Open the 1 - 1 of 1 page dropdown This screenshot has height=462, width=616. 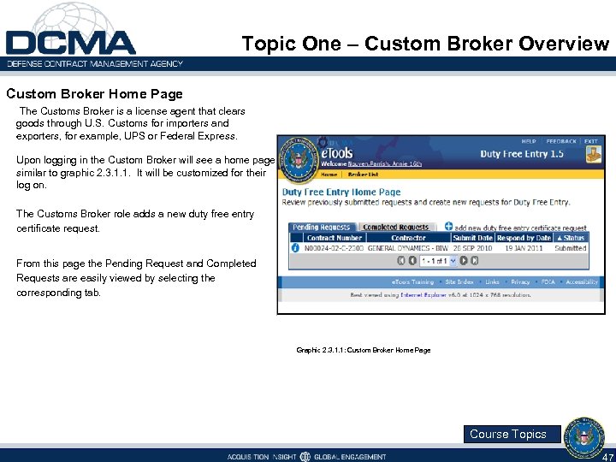(x=438, y=261)
